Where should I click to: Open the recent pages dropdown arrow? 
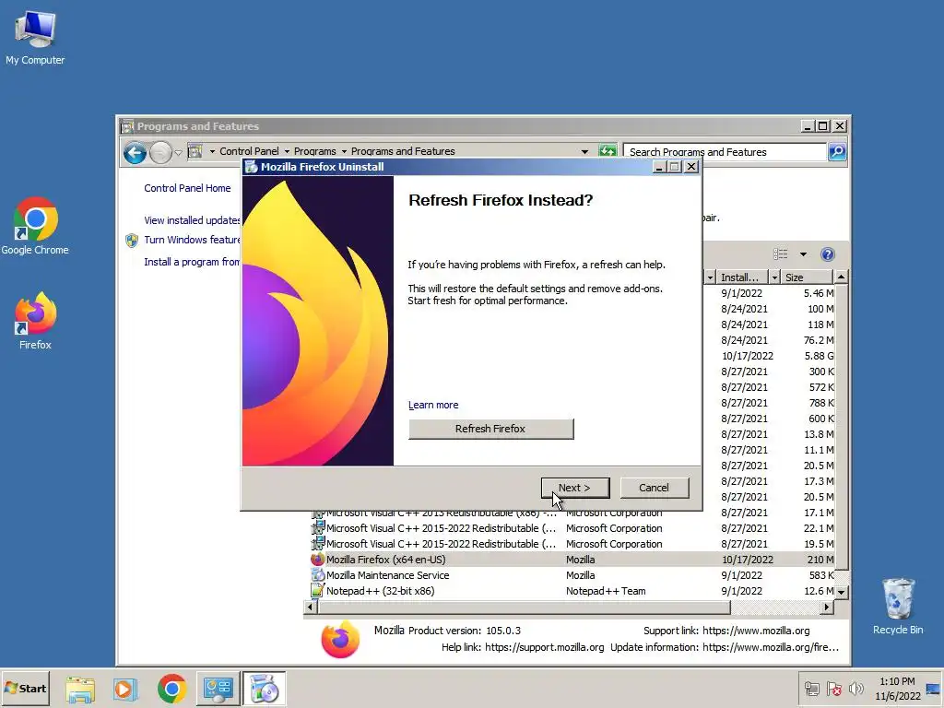click(x=178, y=153)
